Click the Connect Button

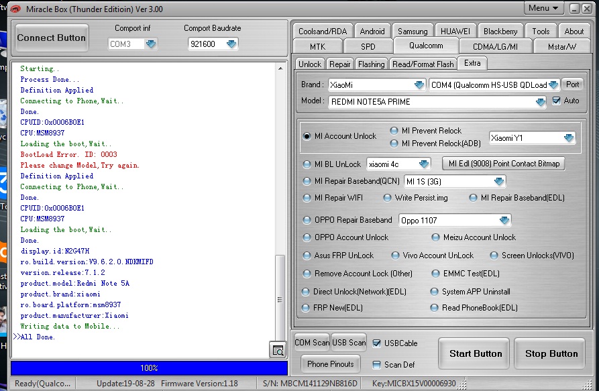pyautogui.click(x=52, y=38)
